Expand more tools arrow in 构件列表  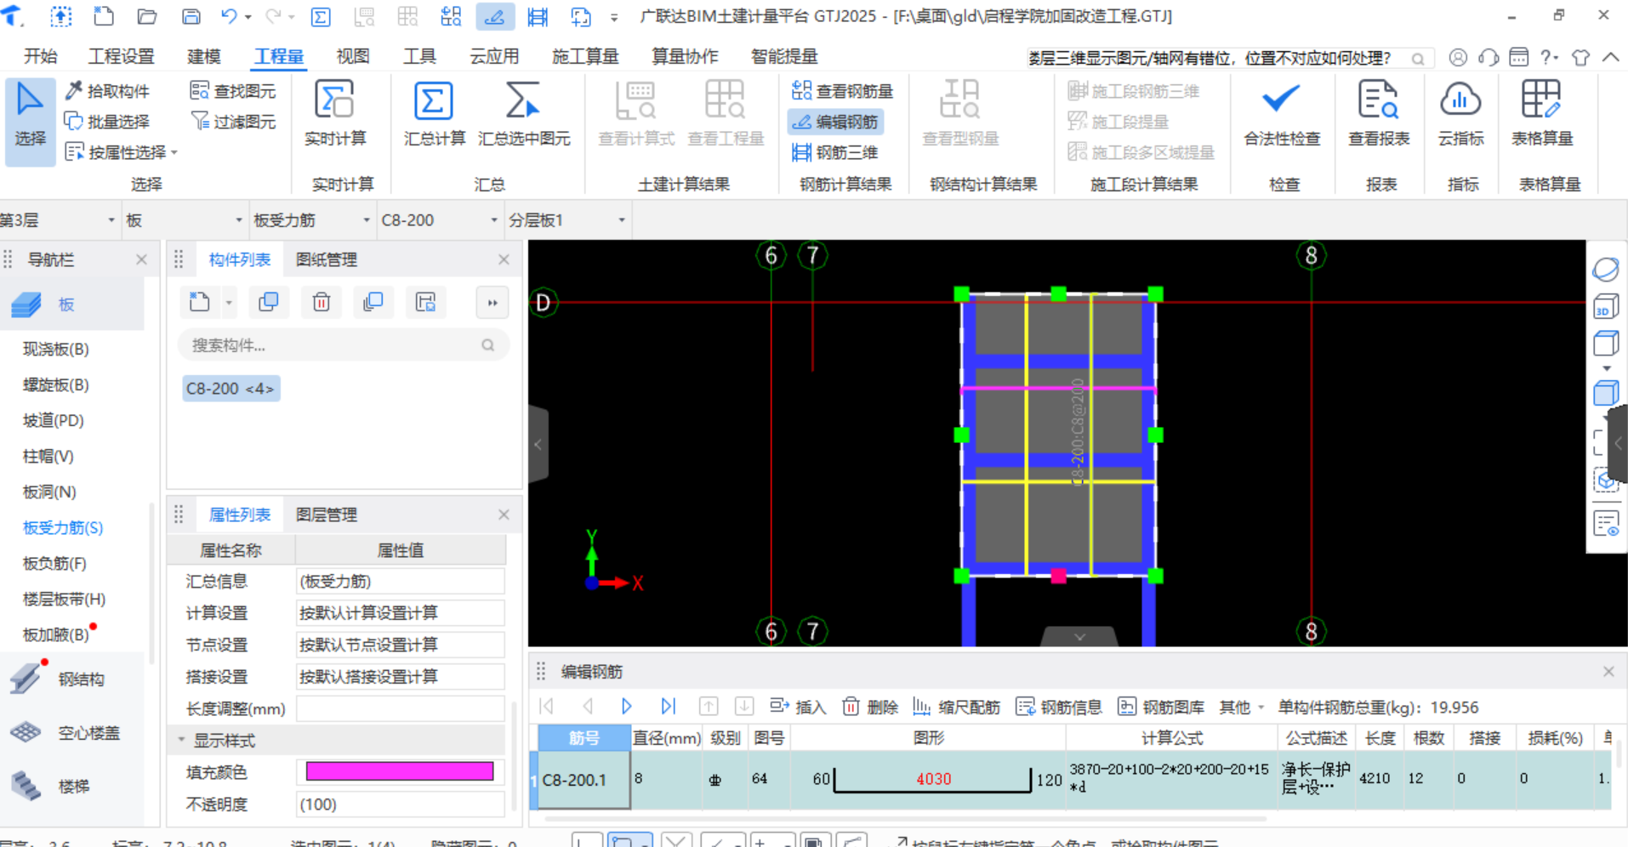coord(492,302)
